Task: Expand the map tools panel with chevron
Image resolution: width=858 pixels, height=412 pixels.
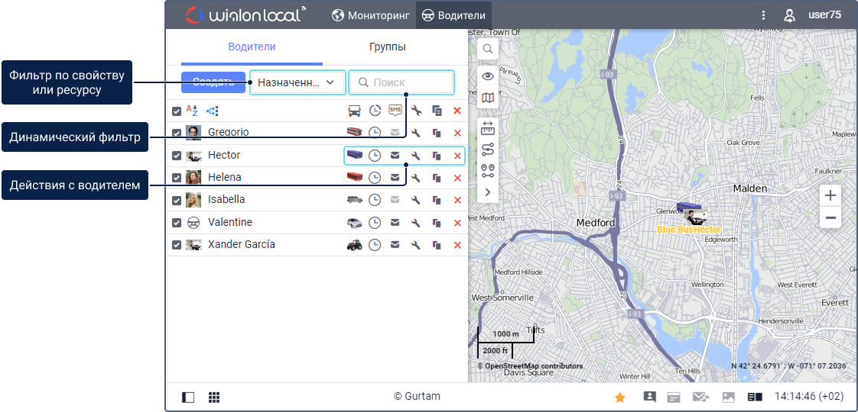Action: pos(487,192)
